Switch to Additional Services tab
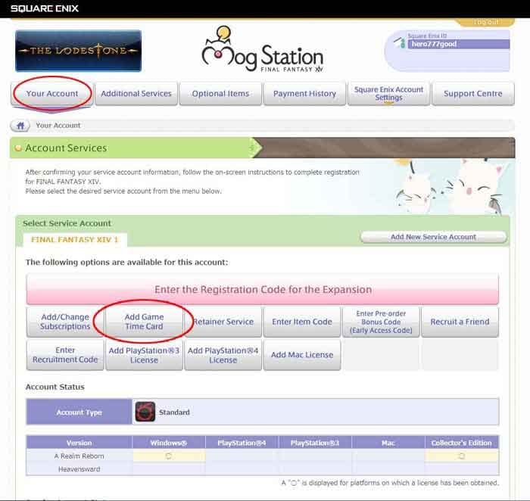Image resolution: width=530 pixels, height=501 pixels. point(136,94)
